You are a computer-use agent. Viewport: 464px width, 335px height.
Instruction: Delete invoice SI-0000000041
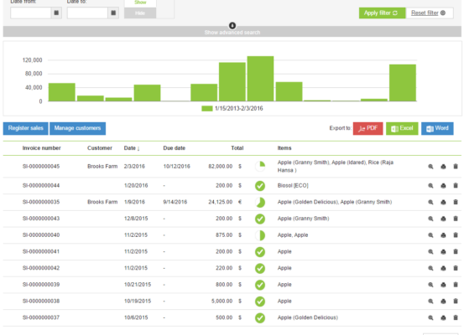[456, 252]
